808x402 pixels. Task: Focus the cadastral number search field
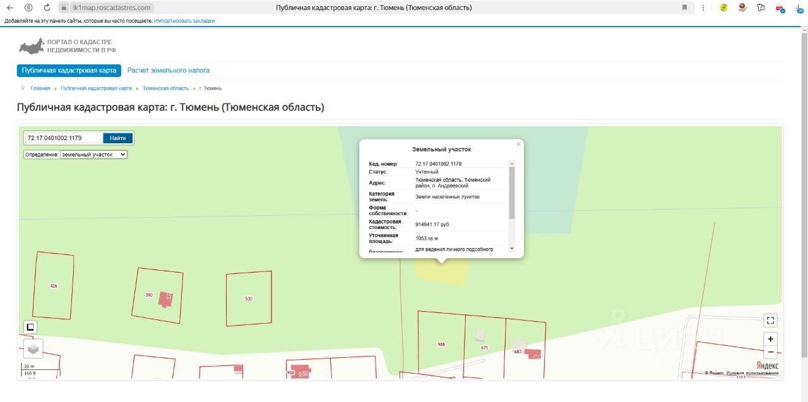pos(63,138)
